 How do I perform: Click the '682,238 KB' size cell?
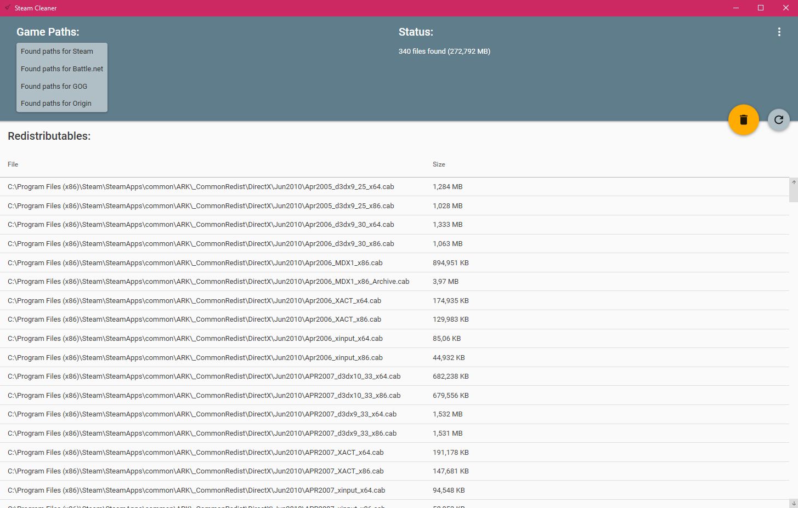[451, 376]
